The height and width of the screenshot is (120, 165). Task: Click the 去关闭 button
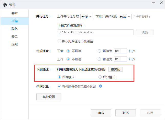(116, 69)
